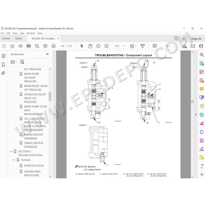Open MAIN RELIEF VALVE SET PRESSURE bookmark
Image resolution: width=205 pixels, height=205 pixels.
pos(36,88)
